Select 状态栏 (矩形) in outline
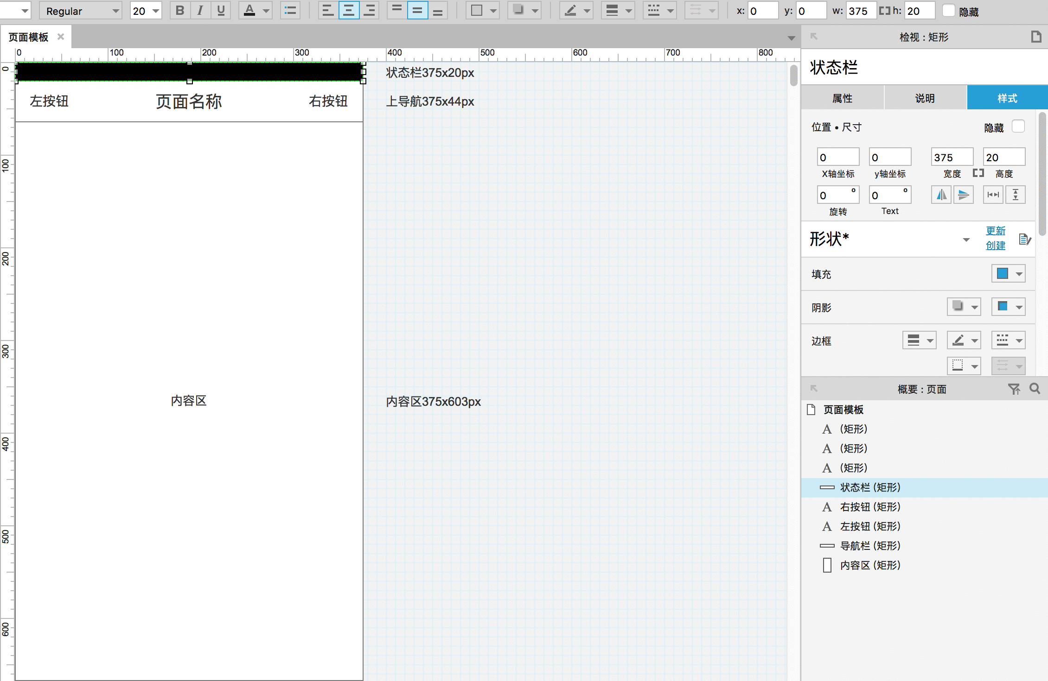1048x681 pixels. (x=925, y=487)
